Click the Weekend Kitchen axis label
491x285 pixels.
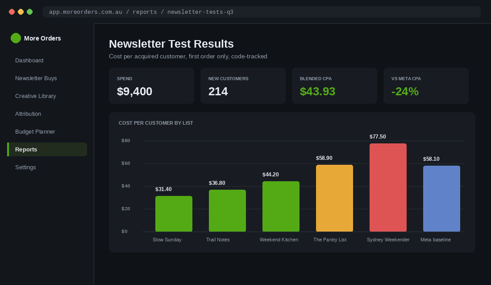click(279, 240)
